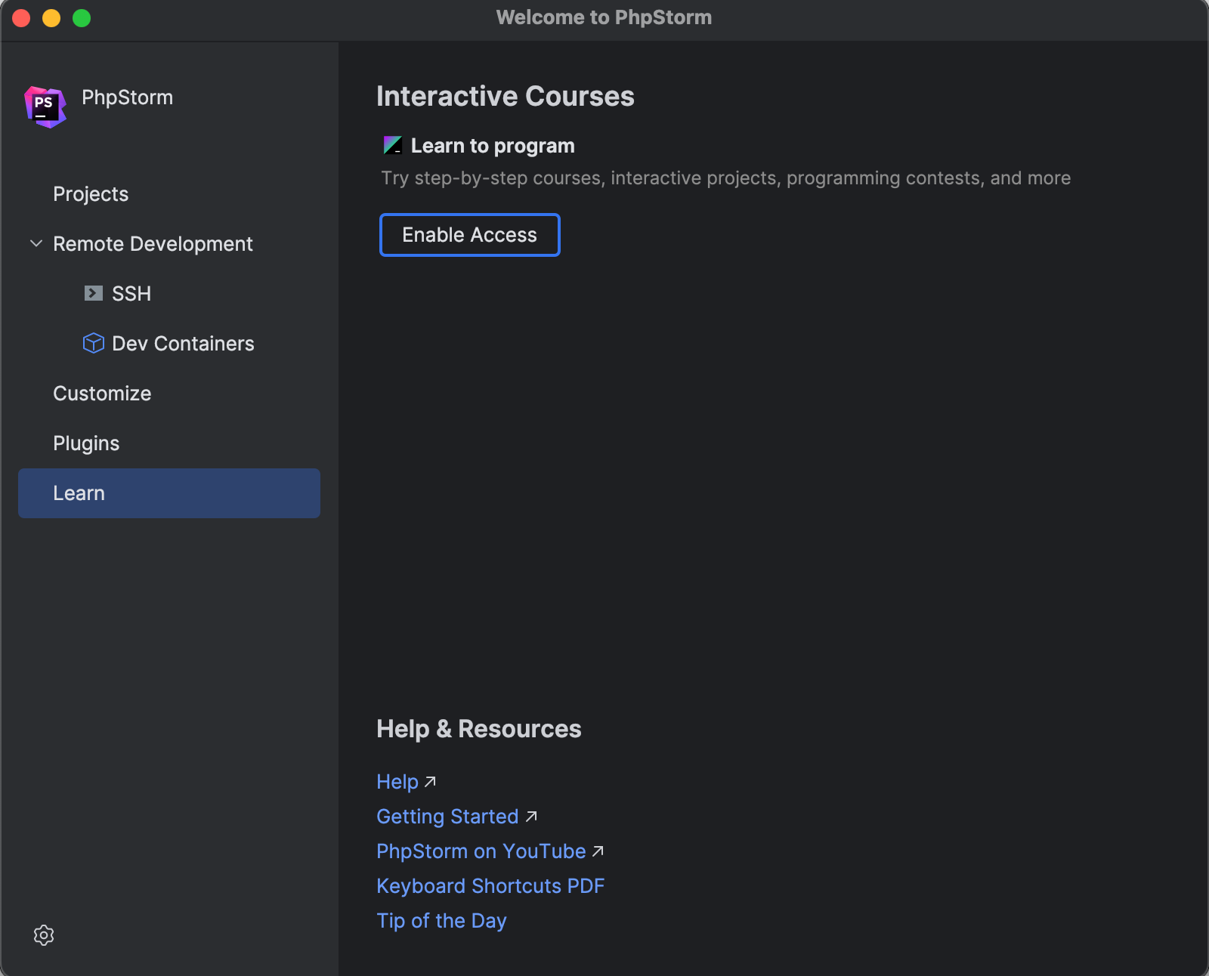1209x976 pixels.
Task: Click the Learn to program heading
Action: pos(493,146)
